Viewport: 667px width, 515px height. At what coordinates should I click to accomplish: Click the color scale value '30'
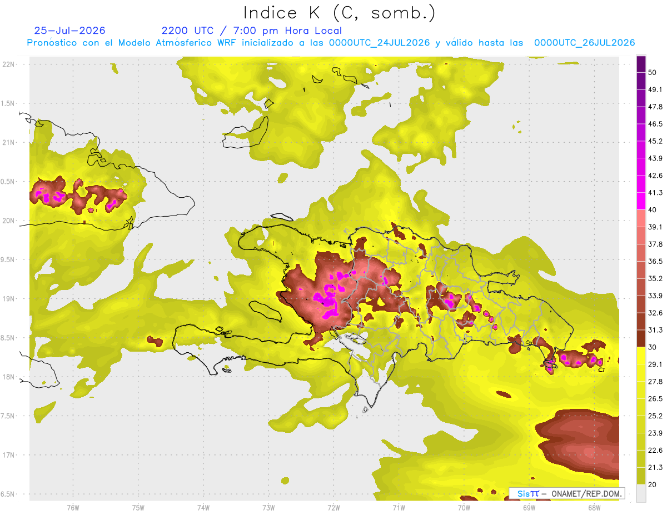(653, 347)
